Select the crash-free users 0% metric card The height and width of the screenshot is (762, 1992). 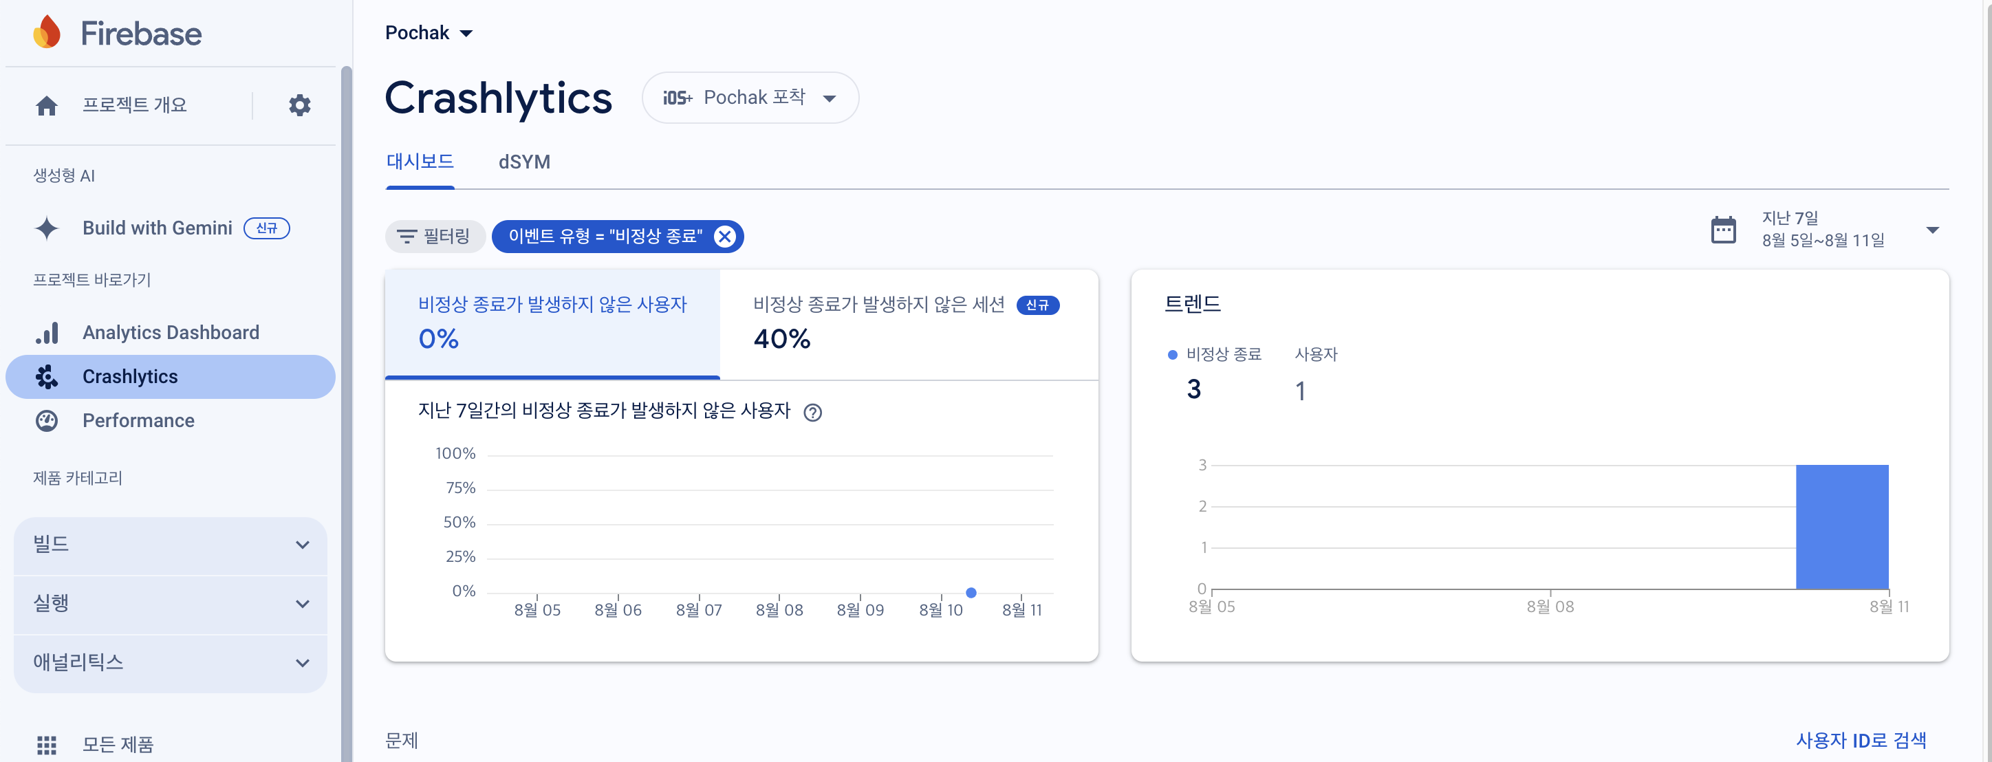(x=552, y=323)
